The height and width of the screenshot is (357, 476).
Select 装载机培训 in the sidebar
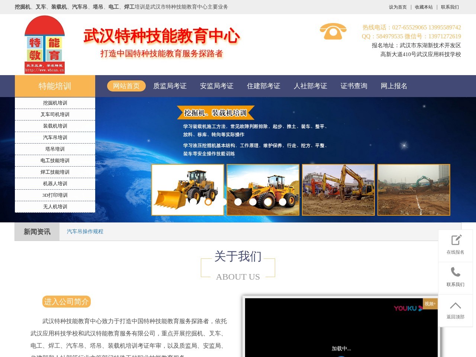[x=55, y=126]
